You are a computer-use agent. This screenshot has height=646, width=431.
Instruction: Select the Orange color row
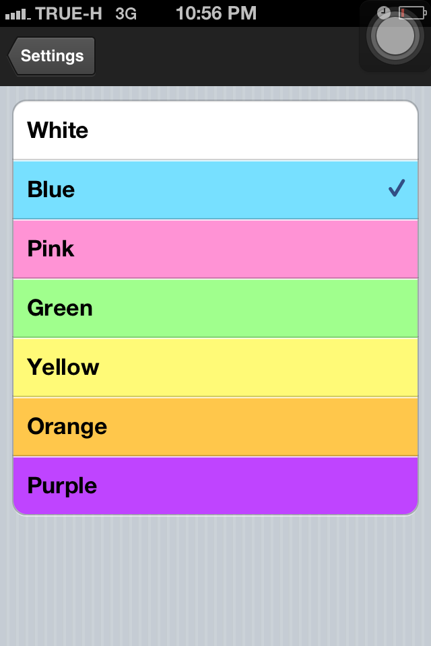coord(215,427)
